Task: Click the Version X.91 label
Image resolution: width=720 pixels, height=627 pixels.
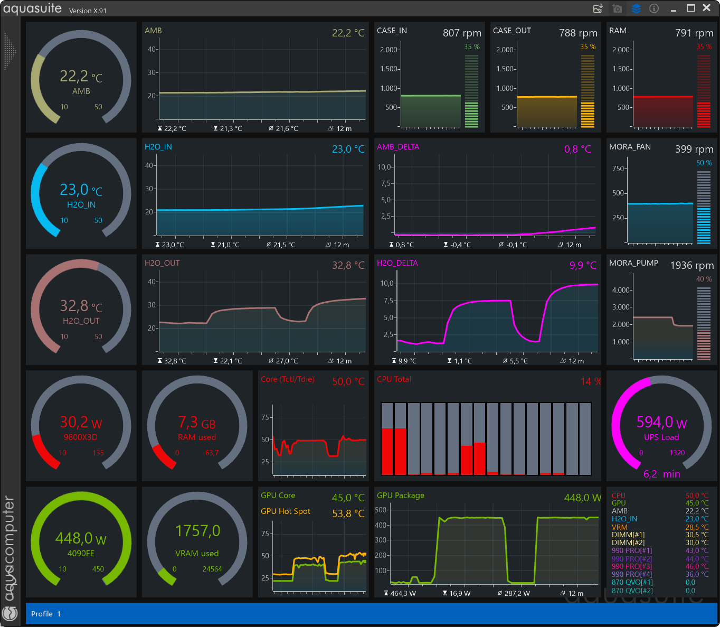Action: [x=88, y=11]
